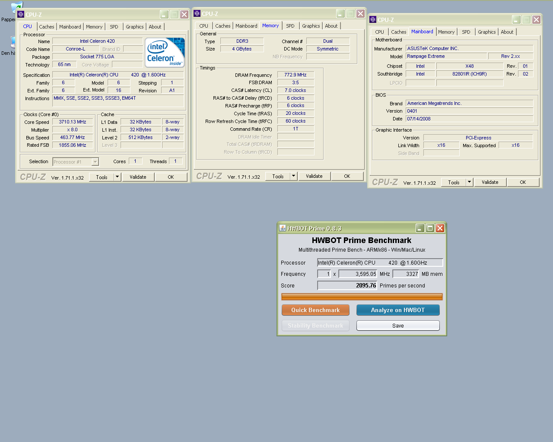Open About tab in CPU window
Screen dimensions: 553x442
155,27
